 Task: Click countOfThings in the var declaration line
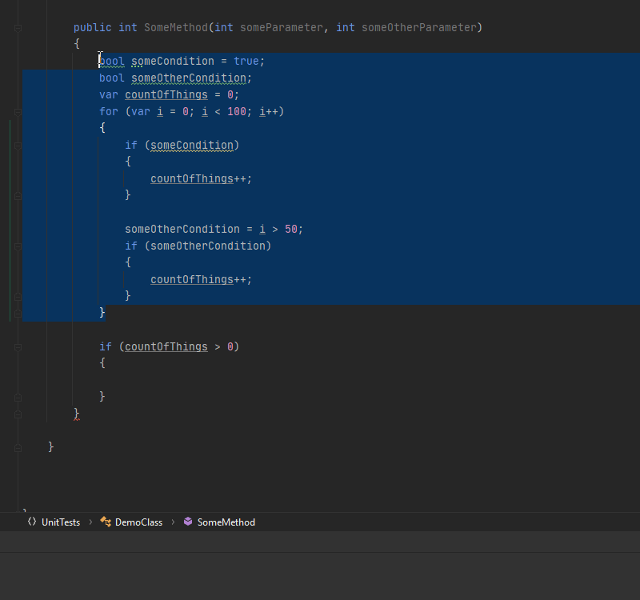pos(166,94)
